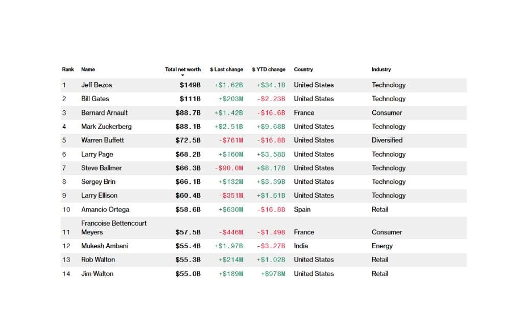
Task: Open Mark Zuckerberg's entry
Action: click(x=106, y=126)
